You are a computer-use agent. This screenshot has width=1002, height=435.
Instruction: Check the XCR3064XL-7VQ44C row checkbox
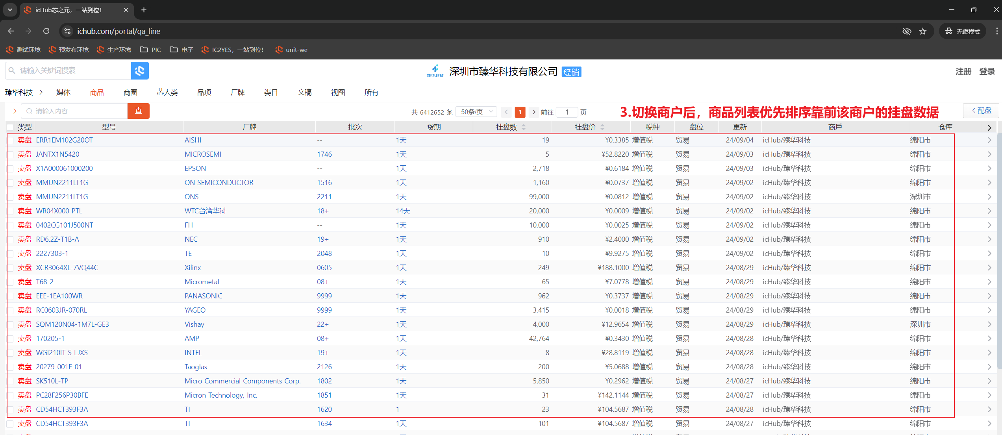click(11, 268)
